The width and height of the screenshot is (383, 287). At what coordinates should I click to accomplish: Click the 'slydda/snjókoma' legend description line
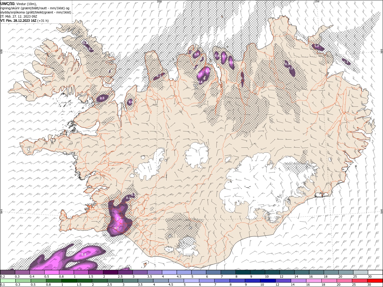(x=36, y=12)
